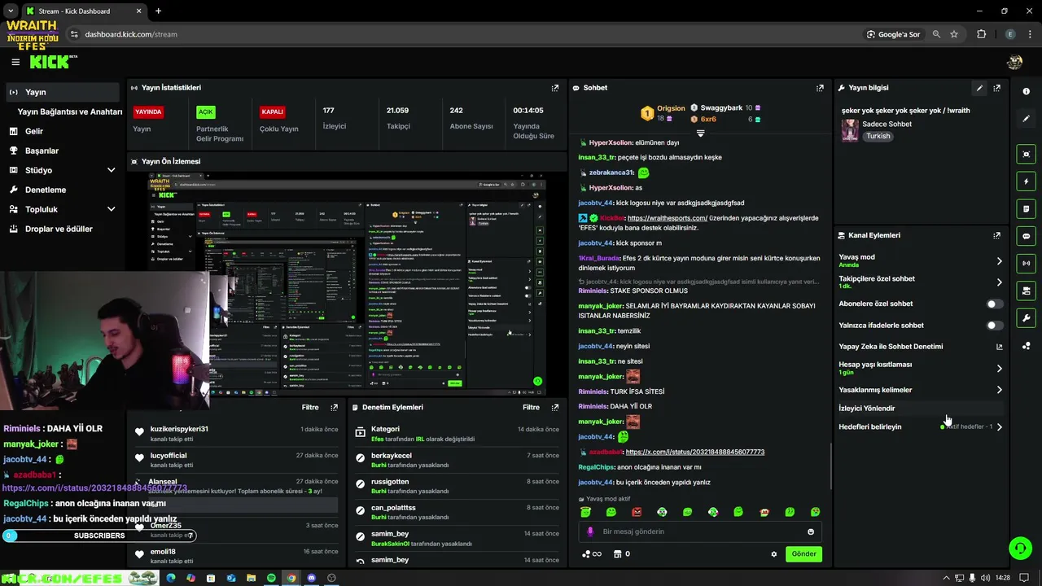Open Takipçilere özel sohbet options
The height and width of the screenshot is (586, 1042).
(921, 282)
